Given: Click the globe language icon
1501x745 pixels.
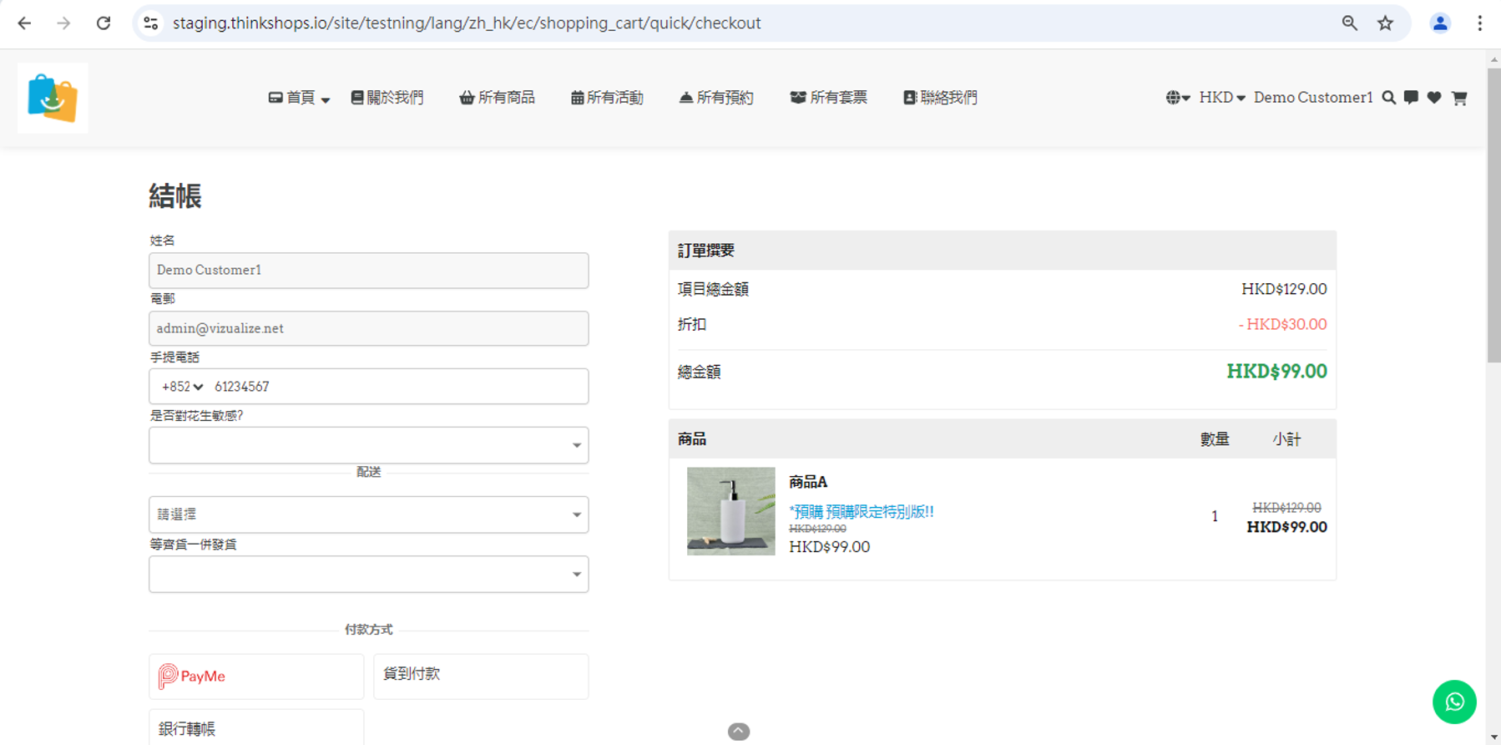Looking at the screenshot, I should tap(1177, 98).
